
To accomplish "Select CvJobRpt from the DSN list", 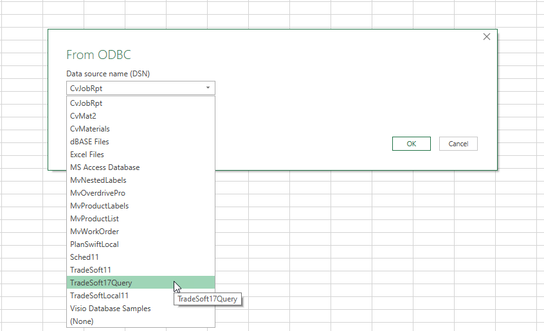I will (86, 103).
